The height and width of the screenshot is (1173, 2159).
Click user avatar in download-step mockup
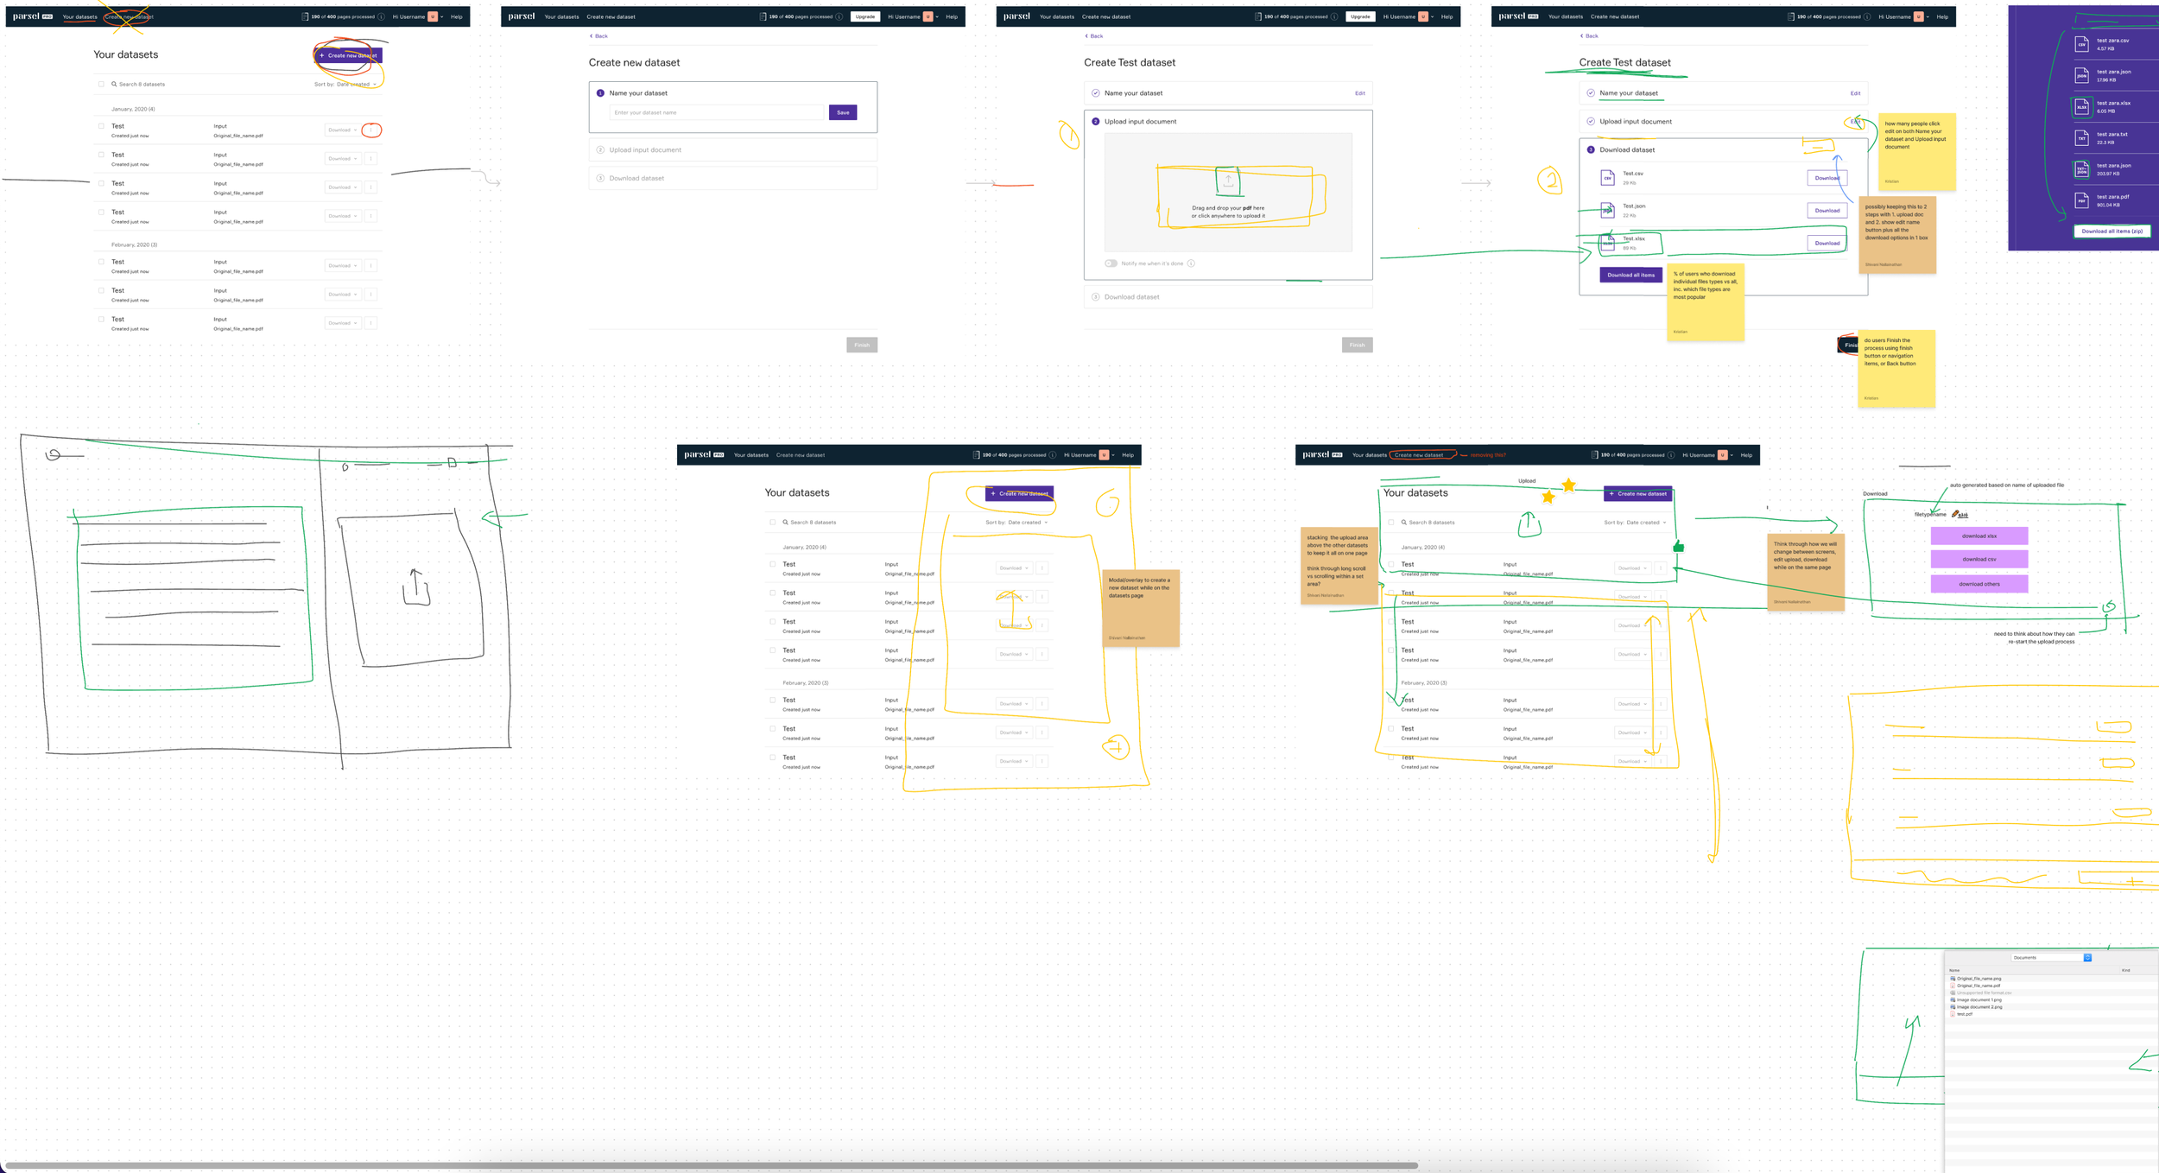tap(1919, 16)
